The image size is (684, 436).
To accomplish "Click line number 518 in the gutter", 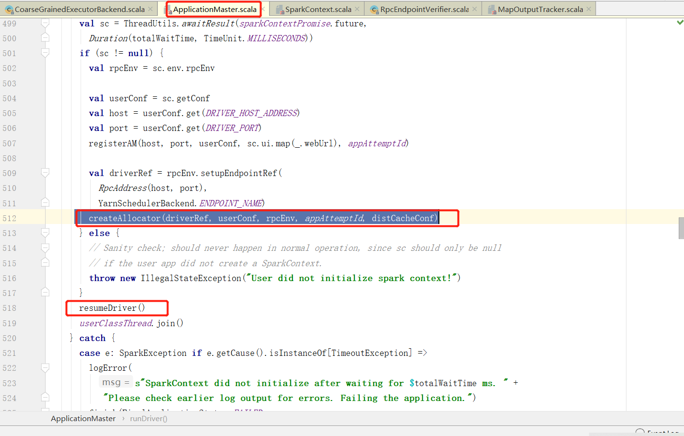I will click(9, 308).
